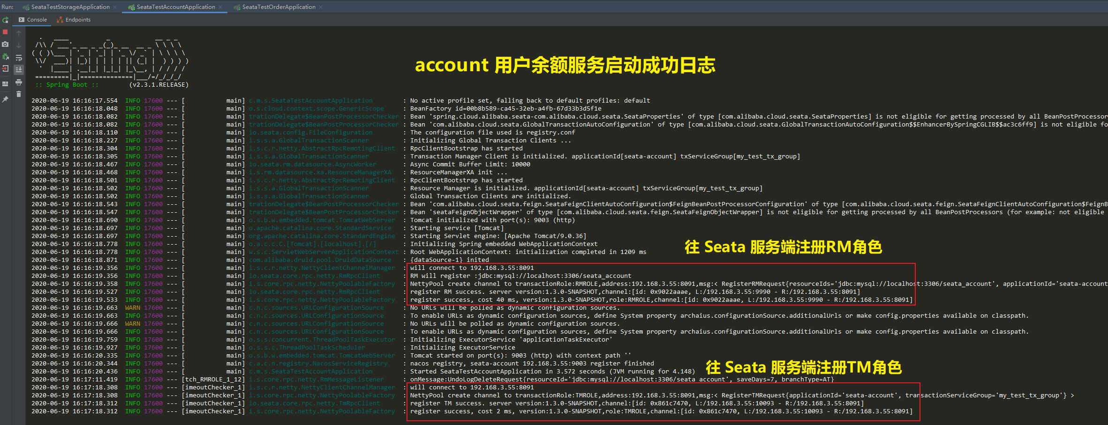
Task: Click the green bug debugger icon
Action: (x=5, y=56)
